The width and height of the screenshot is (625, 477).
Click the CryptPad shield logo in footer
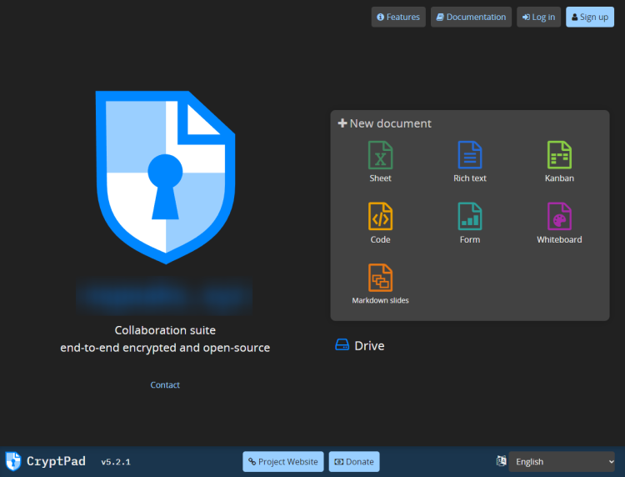(x=13, y=461)
